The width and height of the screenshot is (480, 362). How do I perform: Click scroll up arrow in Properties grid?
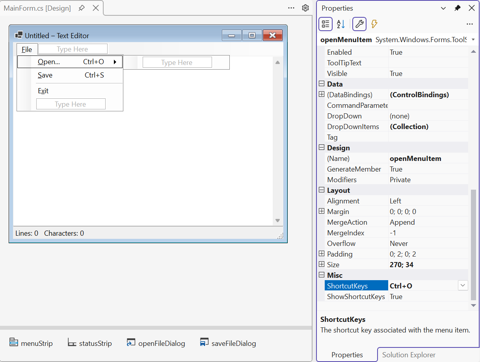click(473, 52)
